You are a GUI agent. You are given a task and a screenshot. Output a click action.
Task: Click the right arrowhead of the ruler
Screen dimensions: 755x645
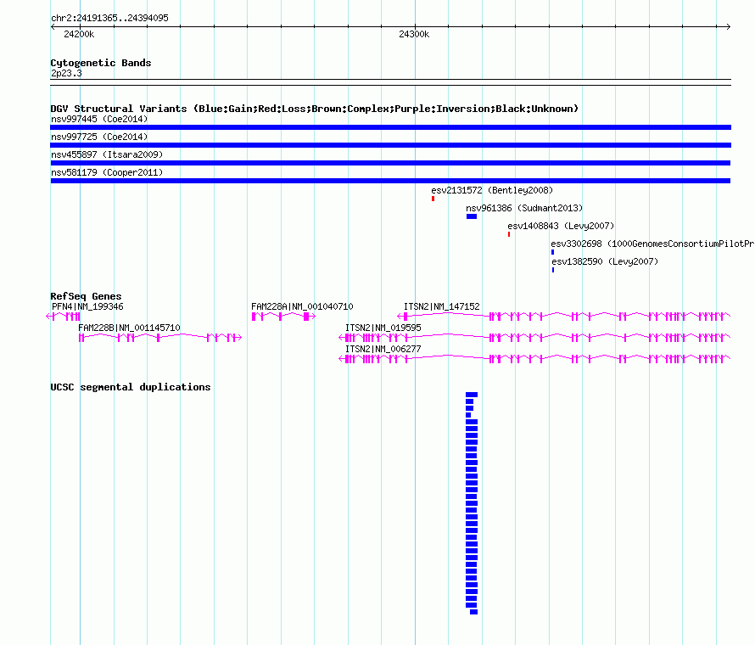click(728, 27)
